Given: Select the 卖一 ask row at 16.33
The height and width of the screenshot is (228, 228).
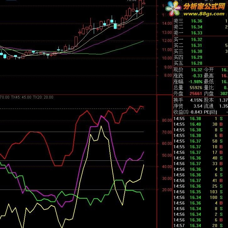Looking at the screenshot, I should pos(201,33).
